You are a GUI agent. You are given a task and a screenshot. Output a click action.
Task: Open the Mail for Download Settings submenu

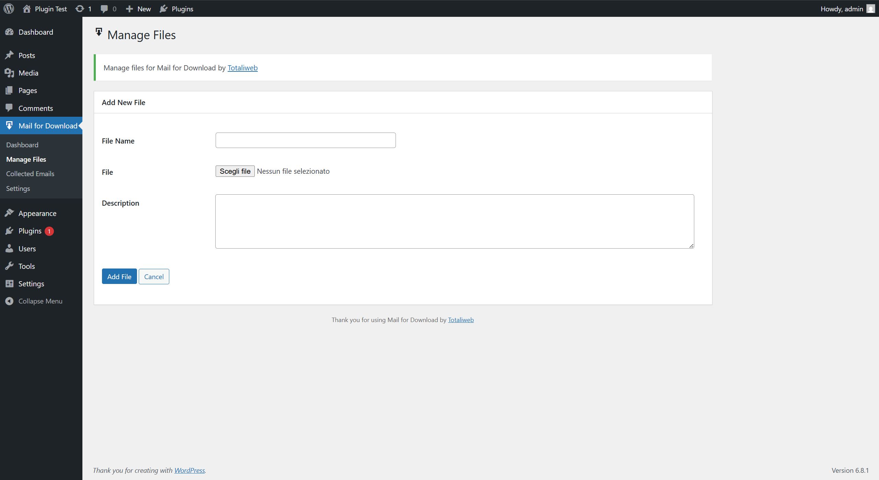coord(18,188)
